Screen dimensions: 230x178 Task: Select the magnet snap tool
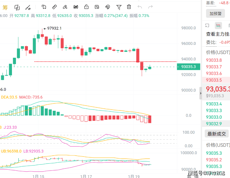coord(108,7)
